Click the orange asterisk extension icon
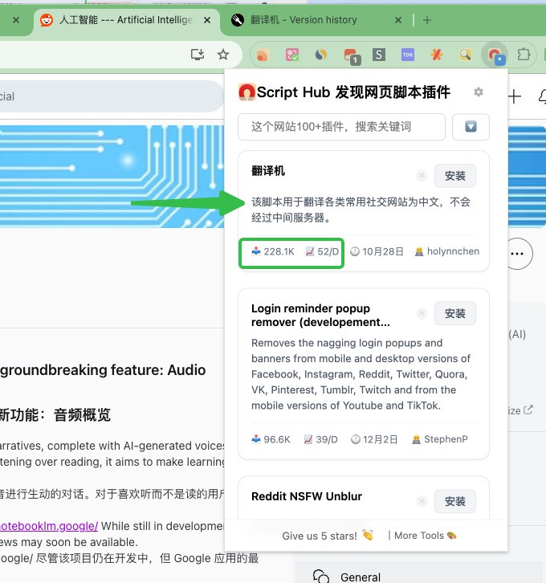 tap(437, 55)
